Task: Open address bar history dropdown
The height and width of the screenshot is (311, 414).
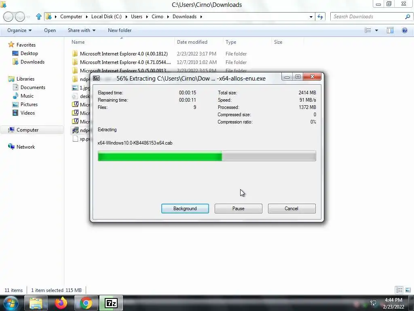Action: click(311, 17)
